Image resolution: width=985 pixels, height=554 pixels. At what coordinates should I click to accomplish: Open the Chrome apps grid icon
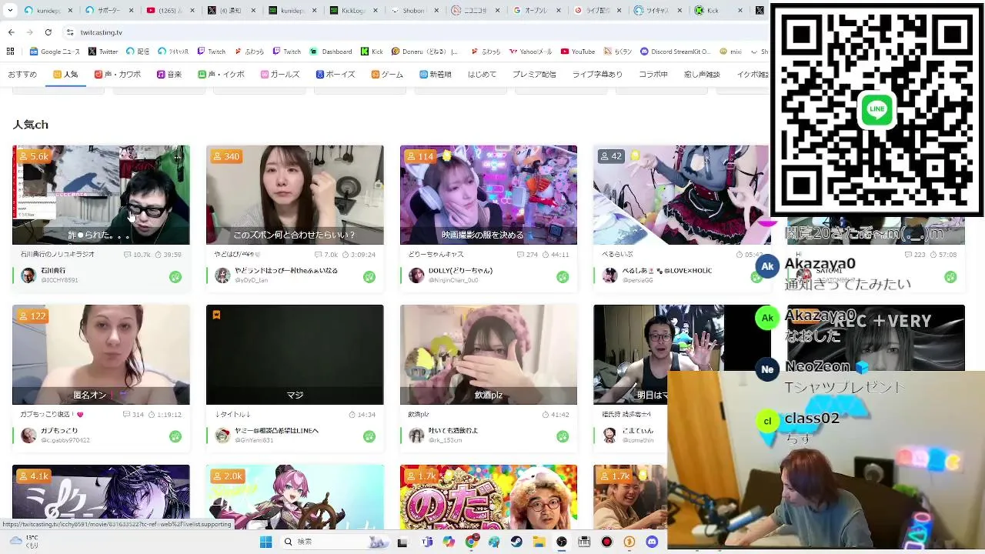pos(10,52)
